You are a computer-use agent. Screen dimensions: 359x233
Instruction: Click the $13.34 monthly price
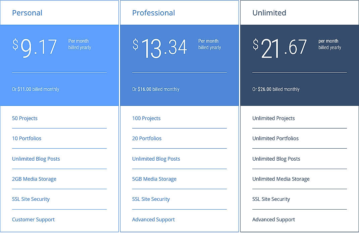click(x=160, y=47)
